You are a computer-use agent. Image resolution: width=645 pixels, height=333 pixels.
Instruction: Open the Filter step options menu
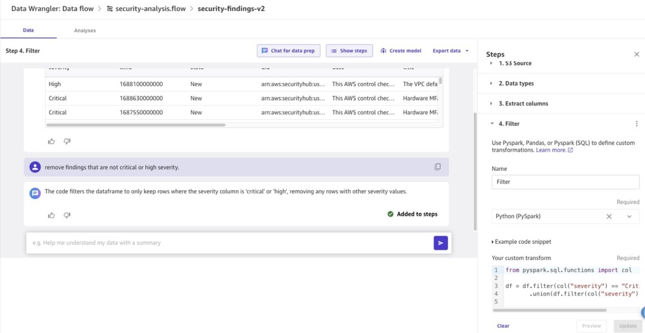point(637,124)
